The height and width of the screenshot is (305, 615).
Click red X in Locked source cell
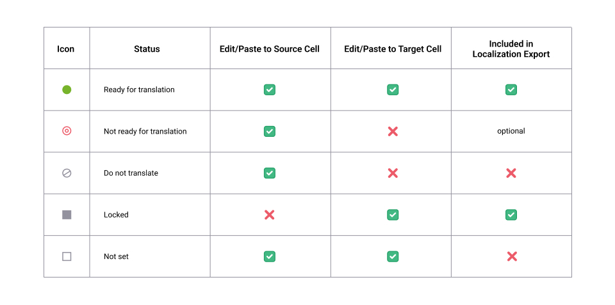270,215
